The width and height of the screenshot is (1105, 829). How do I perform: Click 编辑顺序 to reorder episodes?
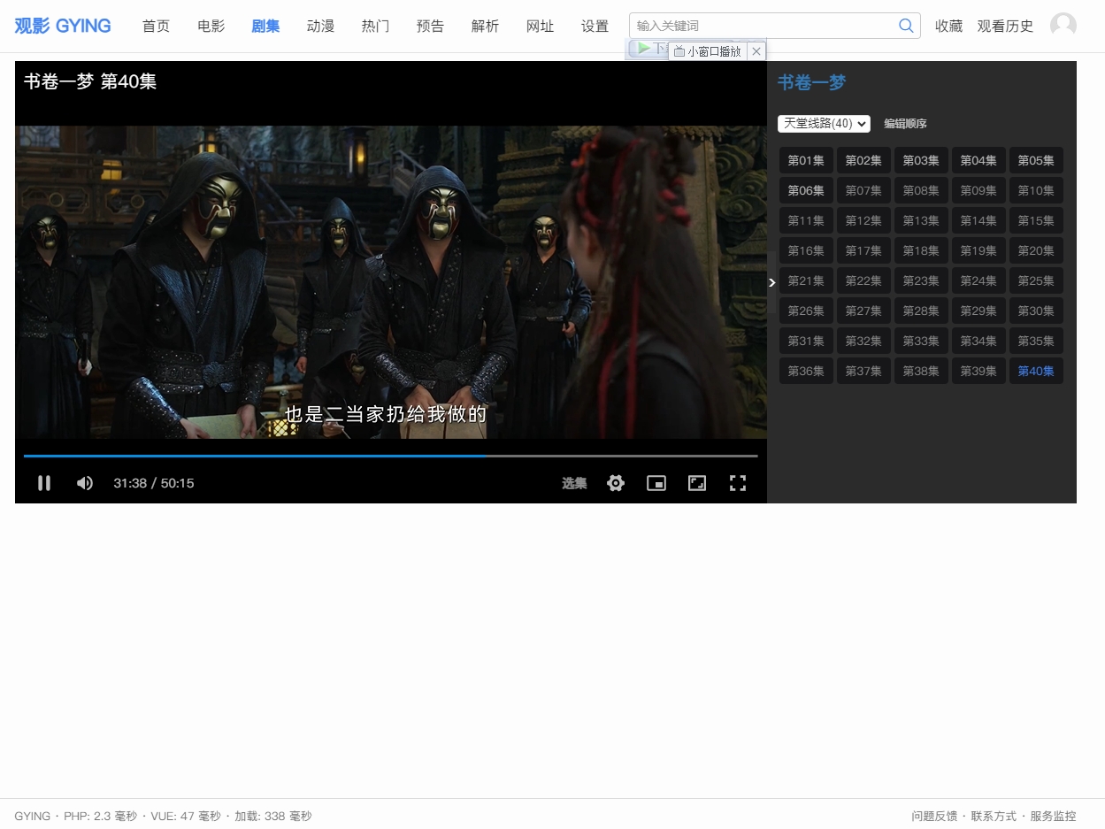click(905, 124)
